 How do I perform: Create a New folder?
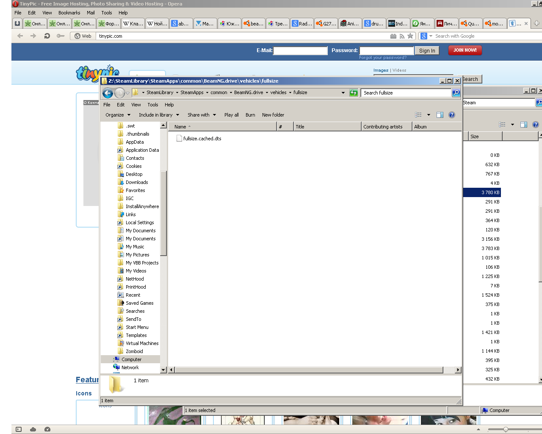point(273,115)
